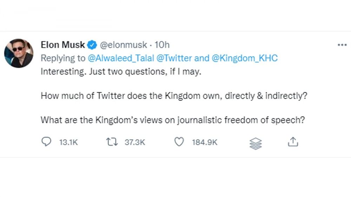
Task: Open the three-dot more options menu
Action: point(342,45)
